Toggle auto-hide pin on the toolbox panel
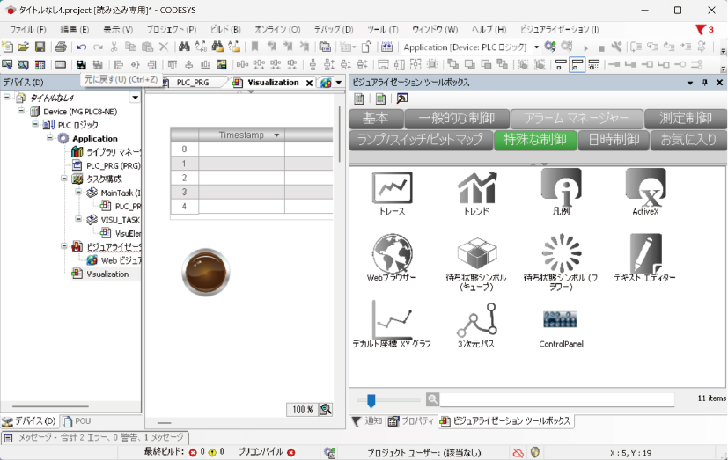728x460 pixels. [x=704, y=82]
